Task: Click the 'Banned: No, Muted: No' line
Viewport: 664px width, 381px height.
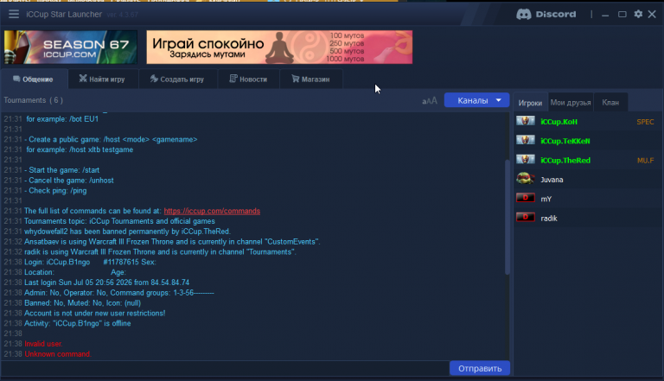Action: (83, 303)
